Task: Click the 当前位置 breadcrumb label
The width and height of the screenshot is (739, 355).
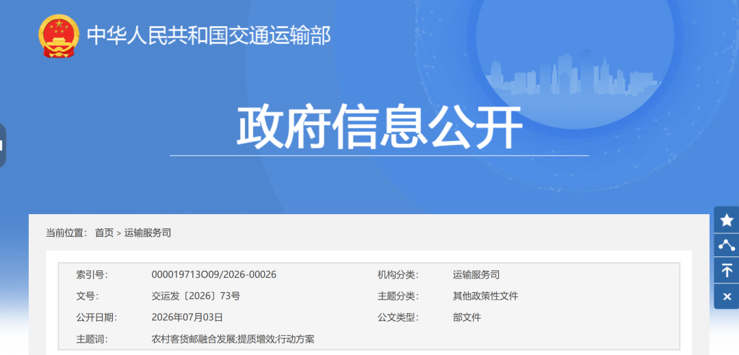Action: click(x=66, y=233)
